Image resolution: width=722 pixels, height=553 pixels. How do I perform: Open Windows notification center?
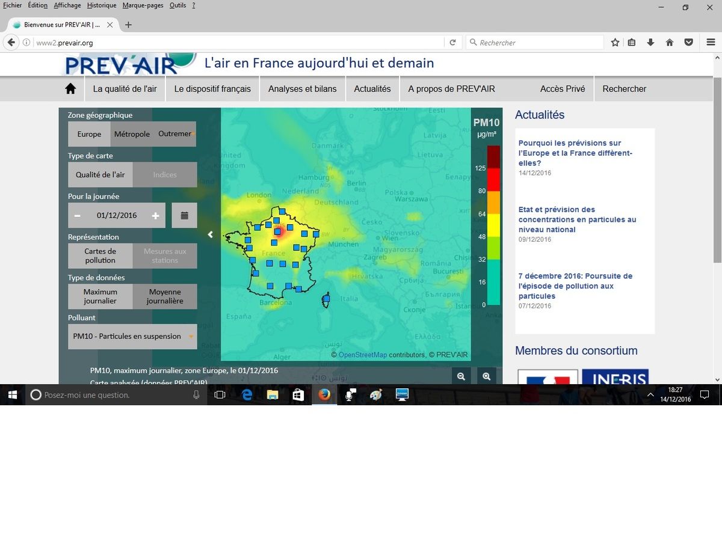705,395
